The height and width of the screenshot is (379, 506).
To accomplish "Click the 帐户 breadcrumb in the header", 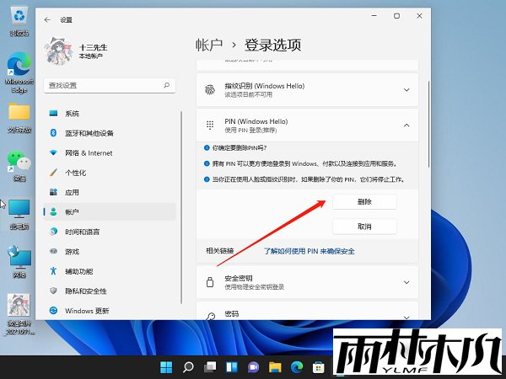I will tap(209, 45).
